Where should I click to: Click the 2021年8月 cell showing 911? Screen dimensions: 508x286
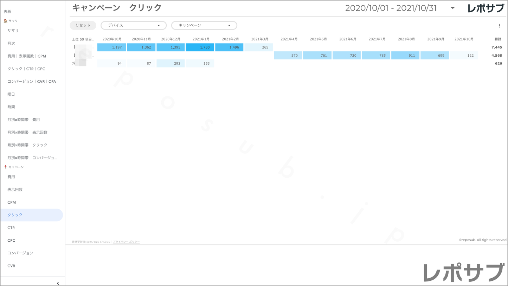point(405,56)
